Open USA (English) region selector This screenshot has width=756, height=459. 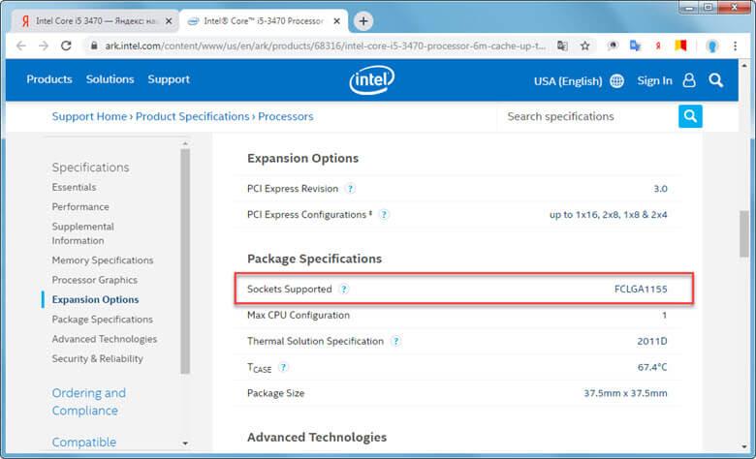click(x=568, y=81)
